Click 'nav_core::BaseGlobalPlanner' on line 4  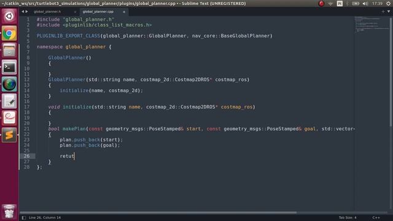click(x=231, y=36)
